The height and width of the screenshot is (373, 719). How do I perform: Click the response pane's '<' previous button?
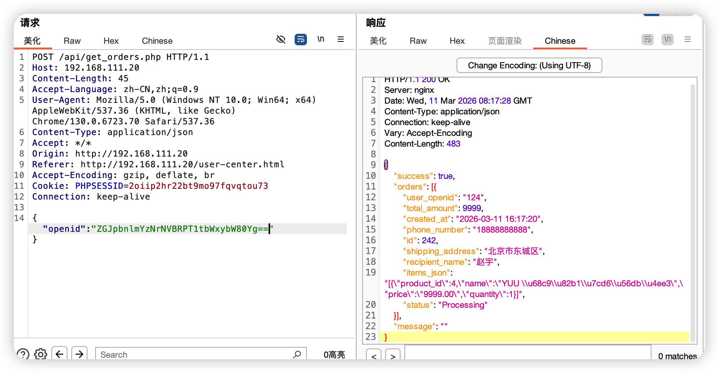pyautogui.click(x=374, y=356)
